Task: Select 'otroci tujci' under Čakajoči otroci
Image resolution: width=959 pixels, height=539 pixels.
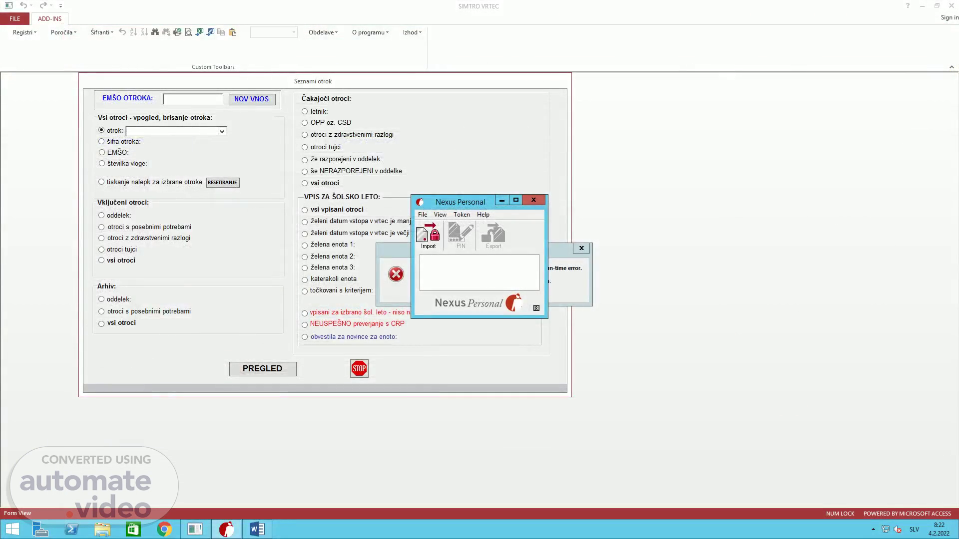Action: pyautogui.click(x=305, y=147)
